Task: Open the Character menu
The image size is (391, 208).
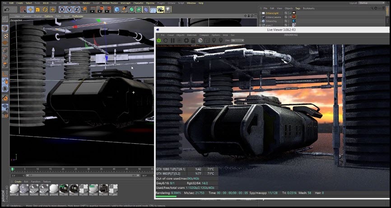Action: tap(139, 3)
